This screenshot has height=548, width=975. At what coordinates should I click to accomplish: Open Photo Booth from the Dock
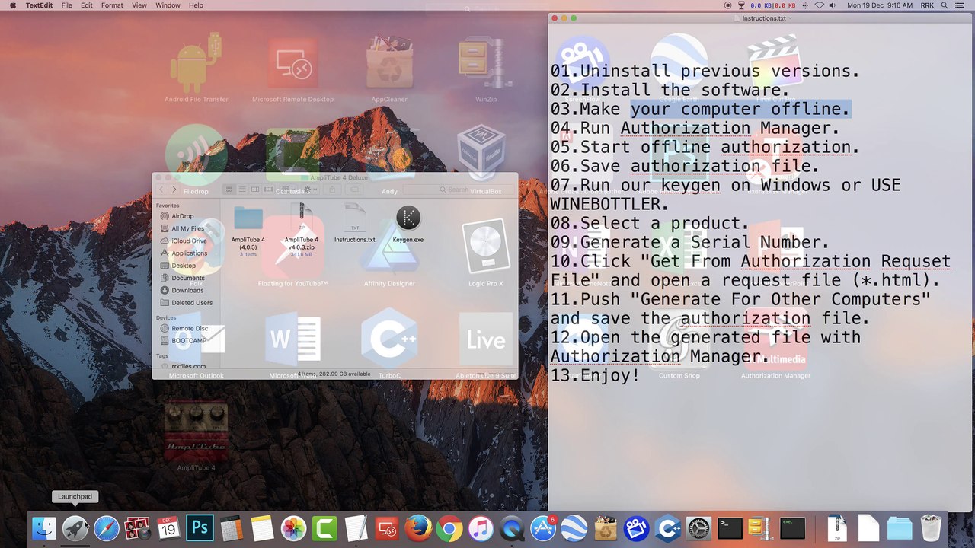point(138,528)
